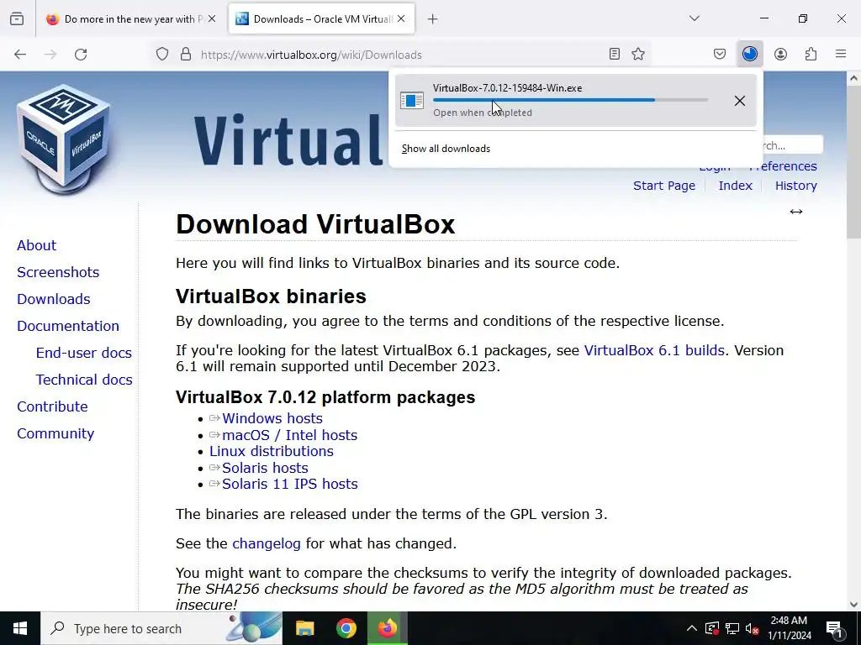Download macOS / Intel hosts package

coord(290,435)
